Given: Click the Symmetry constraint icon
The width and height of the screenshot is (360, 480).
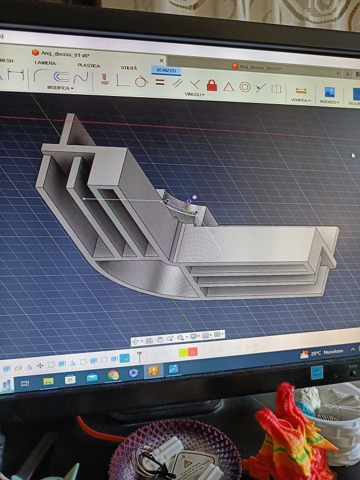Looking at the screenshot, I should point(276,89).
